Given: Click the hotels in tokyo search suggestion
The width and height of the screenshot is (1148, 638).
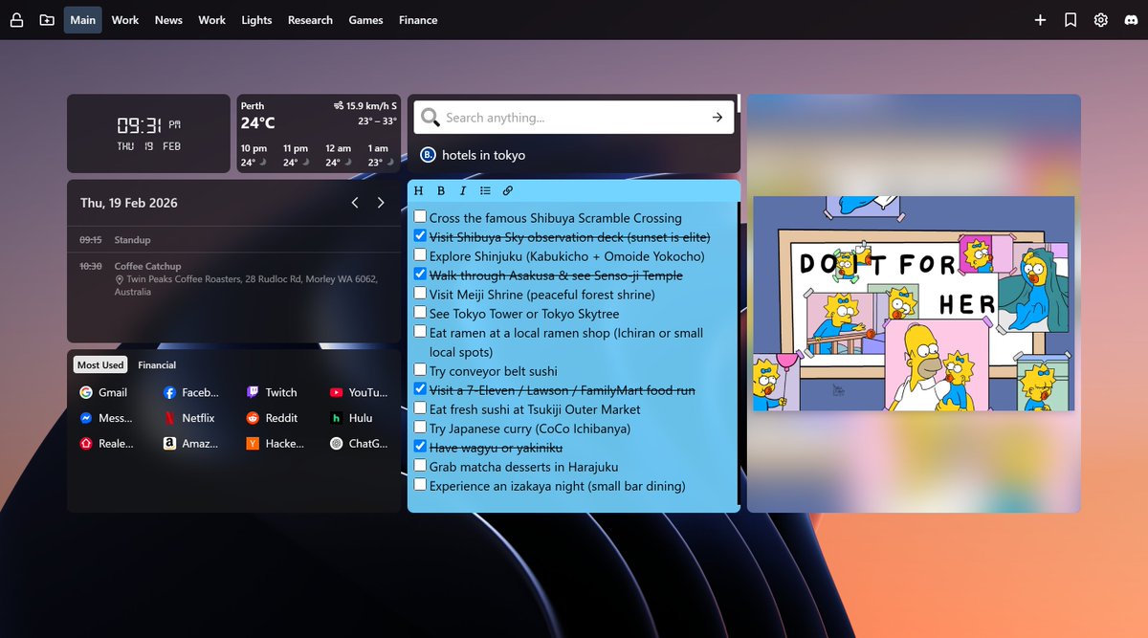Looking at the screenshot, I should pos(483,155).
